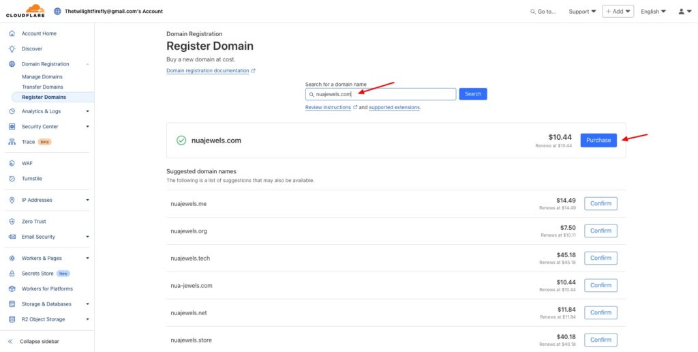The height and width of the screenshot is (352, 698).
Task: Purchase nuajewels.com
Action: click(x=598, y=141)
